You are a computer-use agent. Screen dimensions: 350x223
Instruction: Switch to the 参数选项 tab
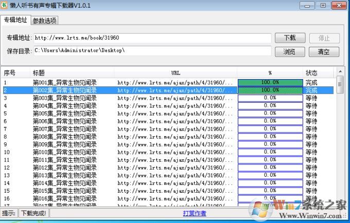click(x=45, y=21)
